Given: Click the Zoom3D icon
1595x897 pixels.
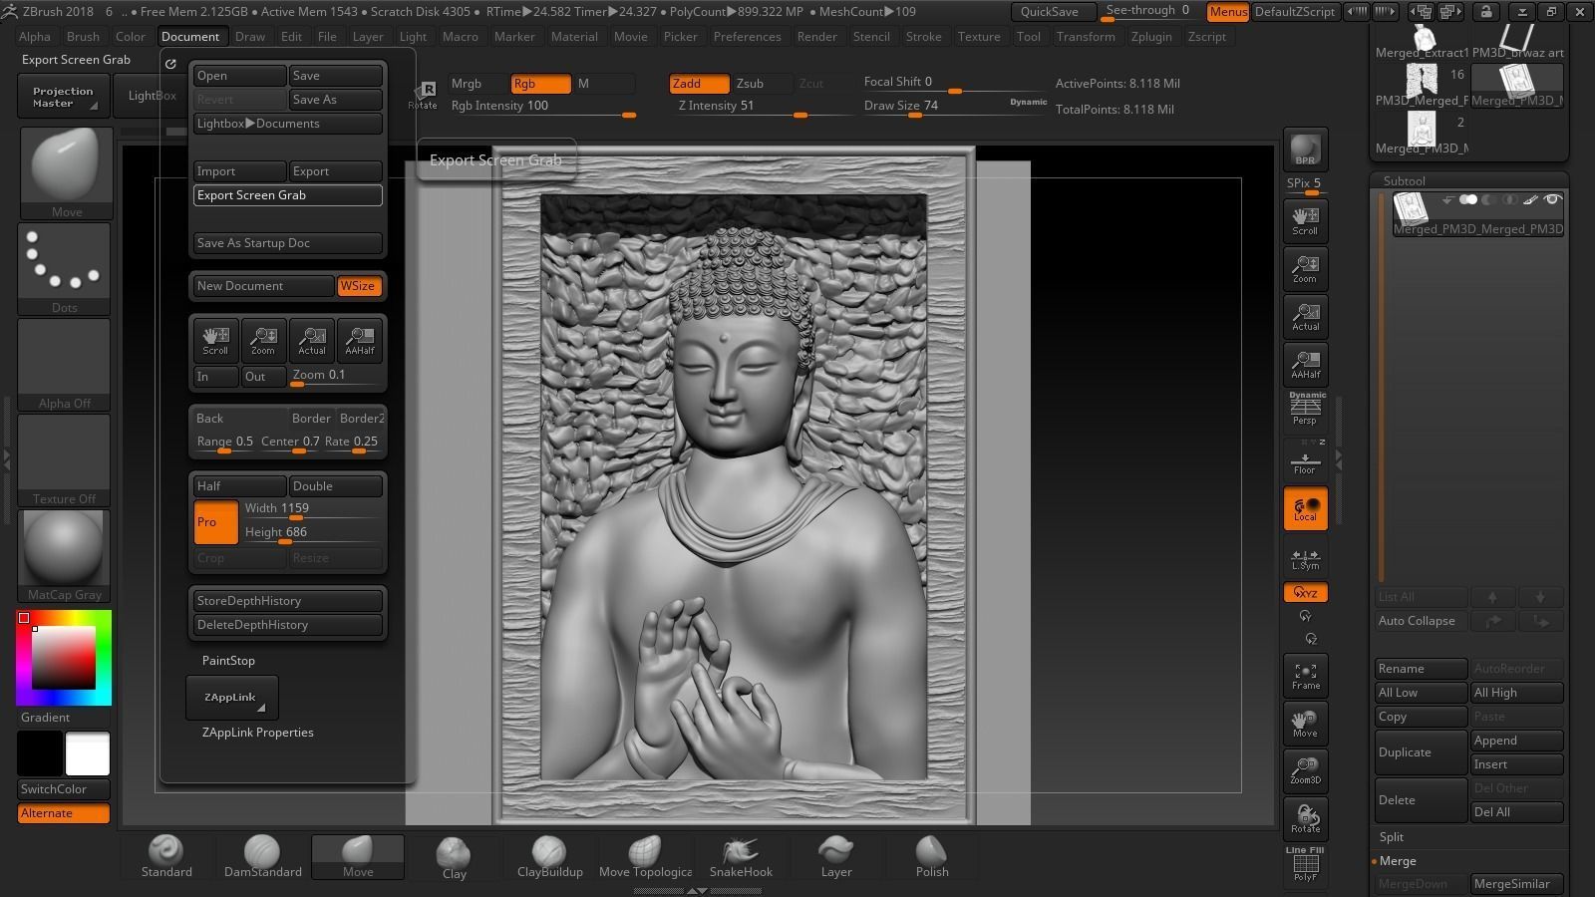Looking at the screenshot, I should click(x=1305, y=771).
